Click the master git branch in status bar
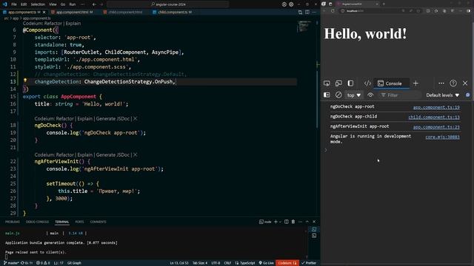This screenshot has width=474, height=266. 11,263
